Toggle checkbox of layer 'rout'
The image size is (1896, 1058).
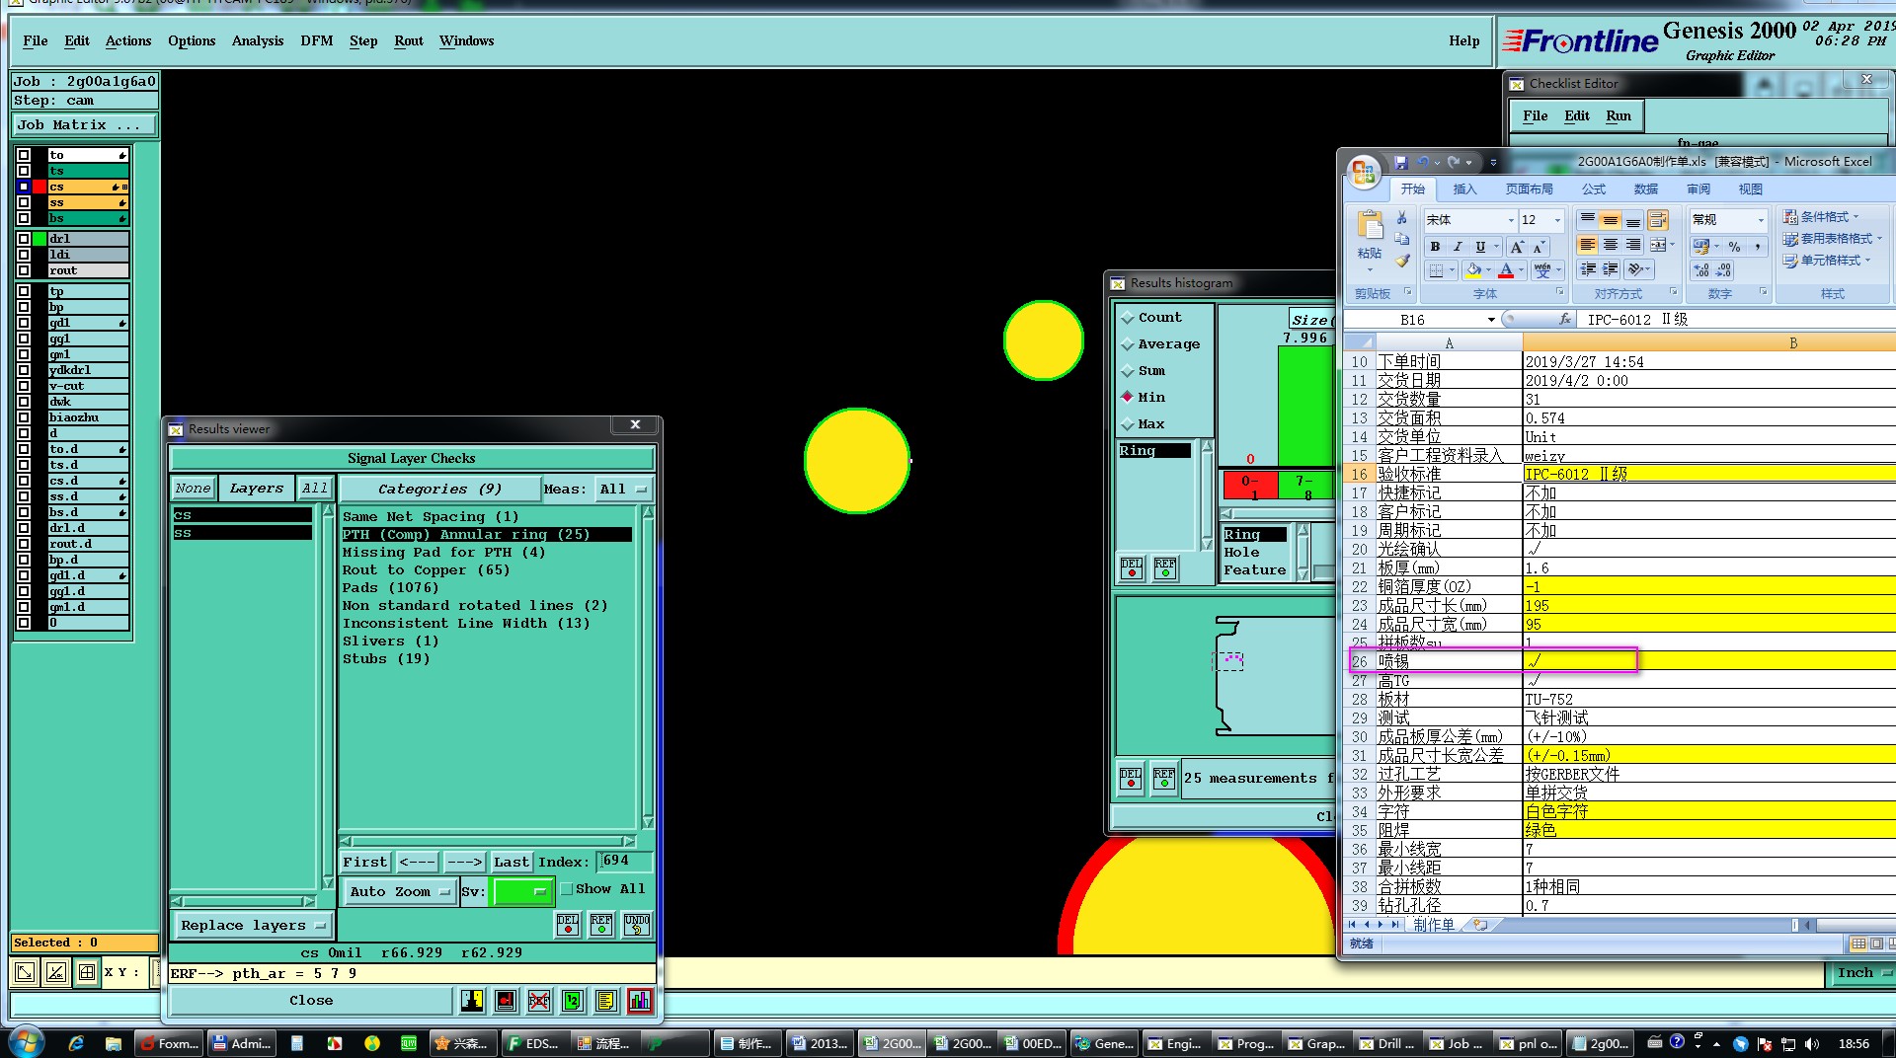[24, 270]
